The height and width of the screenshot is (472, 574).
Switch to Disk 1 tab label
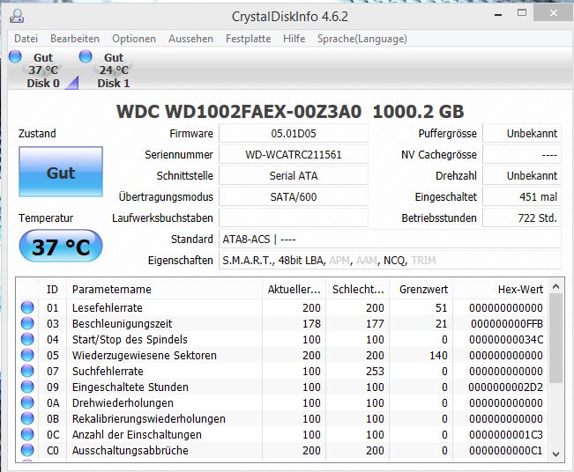click(114, 84)
